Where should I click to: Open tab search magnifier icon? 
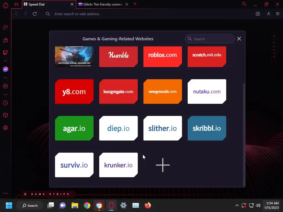[244, 4]
